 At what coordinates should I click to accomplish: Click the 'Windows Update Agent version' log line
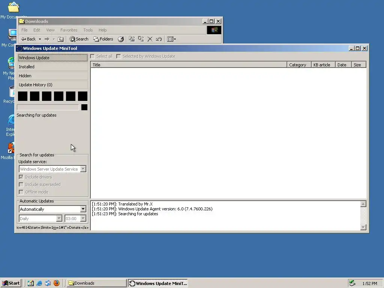tap(152, 209)
